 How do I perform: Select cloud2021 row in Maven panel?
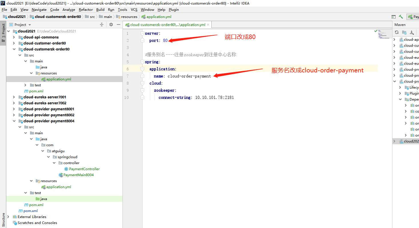coord(406,141)
